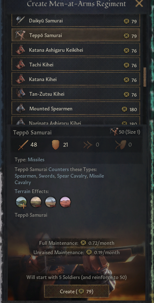Image resolution: width=154 pixels, height=303 pixels.
Task: Click the shield toughness stat icon
Action: [x=55, y=145]
